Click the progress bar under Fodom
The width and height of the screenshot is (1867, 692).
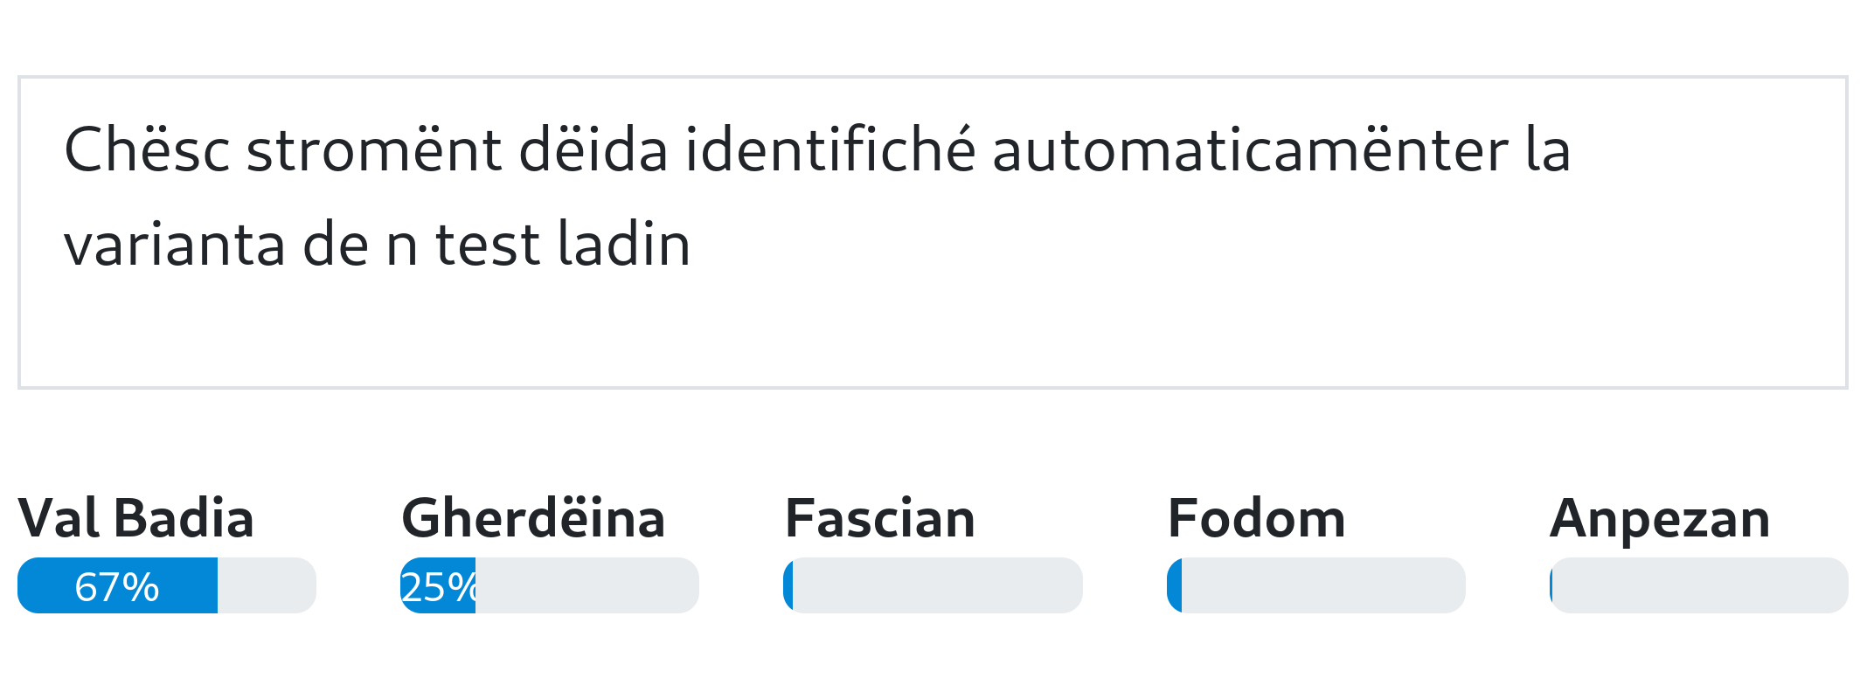(x=1315, y=585)
